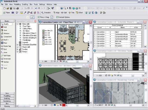
Task: Click the Print icon in toolbar
Action: (x=17, y=8)
